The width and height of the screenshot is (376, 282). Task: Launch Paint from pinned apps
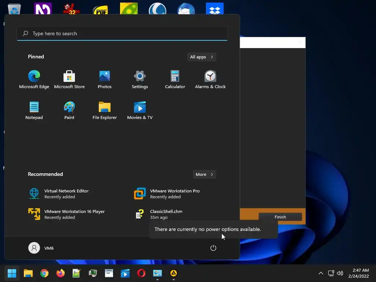click(x=69, y=110)
